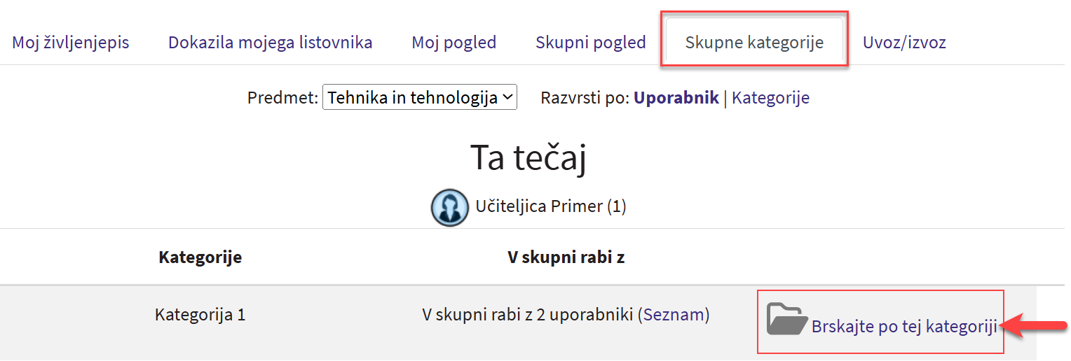Open the Predmet subject dropdown
The height and width of the screenshot is (361, 1071).
click(x=419, y=98)
